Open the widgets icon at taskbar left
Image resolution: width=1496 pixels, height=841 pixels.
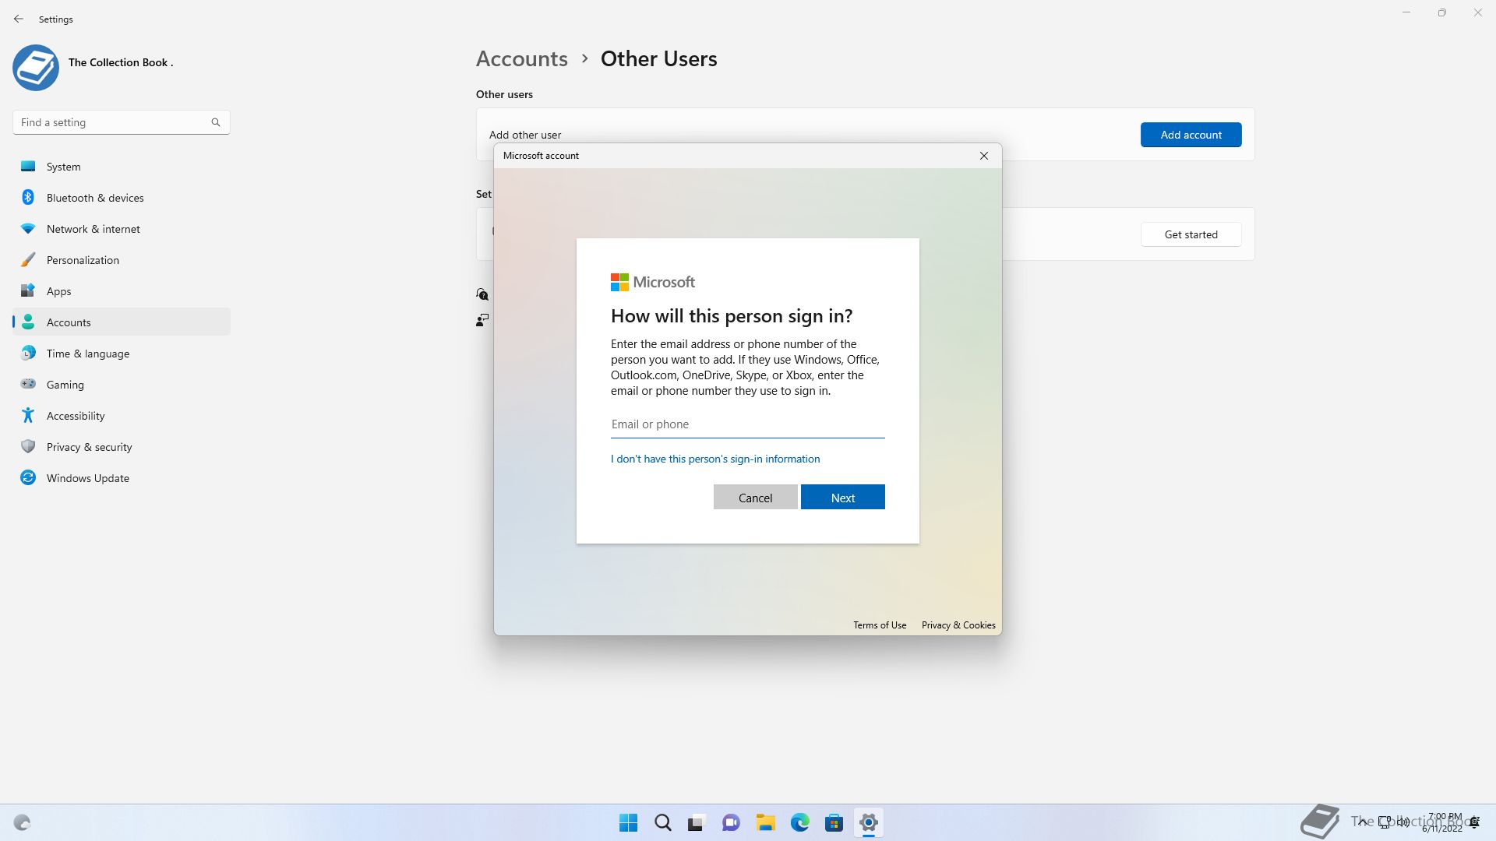coord(22,822)
